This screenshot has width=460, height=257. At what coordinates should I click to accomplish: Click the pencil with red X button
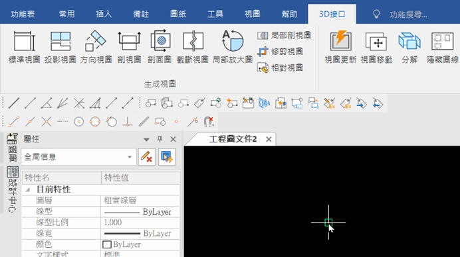[146, 157]
